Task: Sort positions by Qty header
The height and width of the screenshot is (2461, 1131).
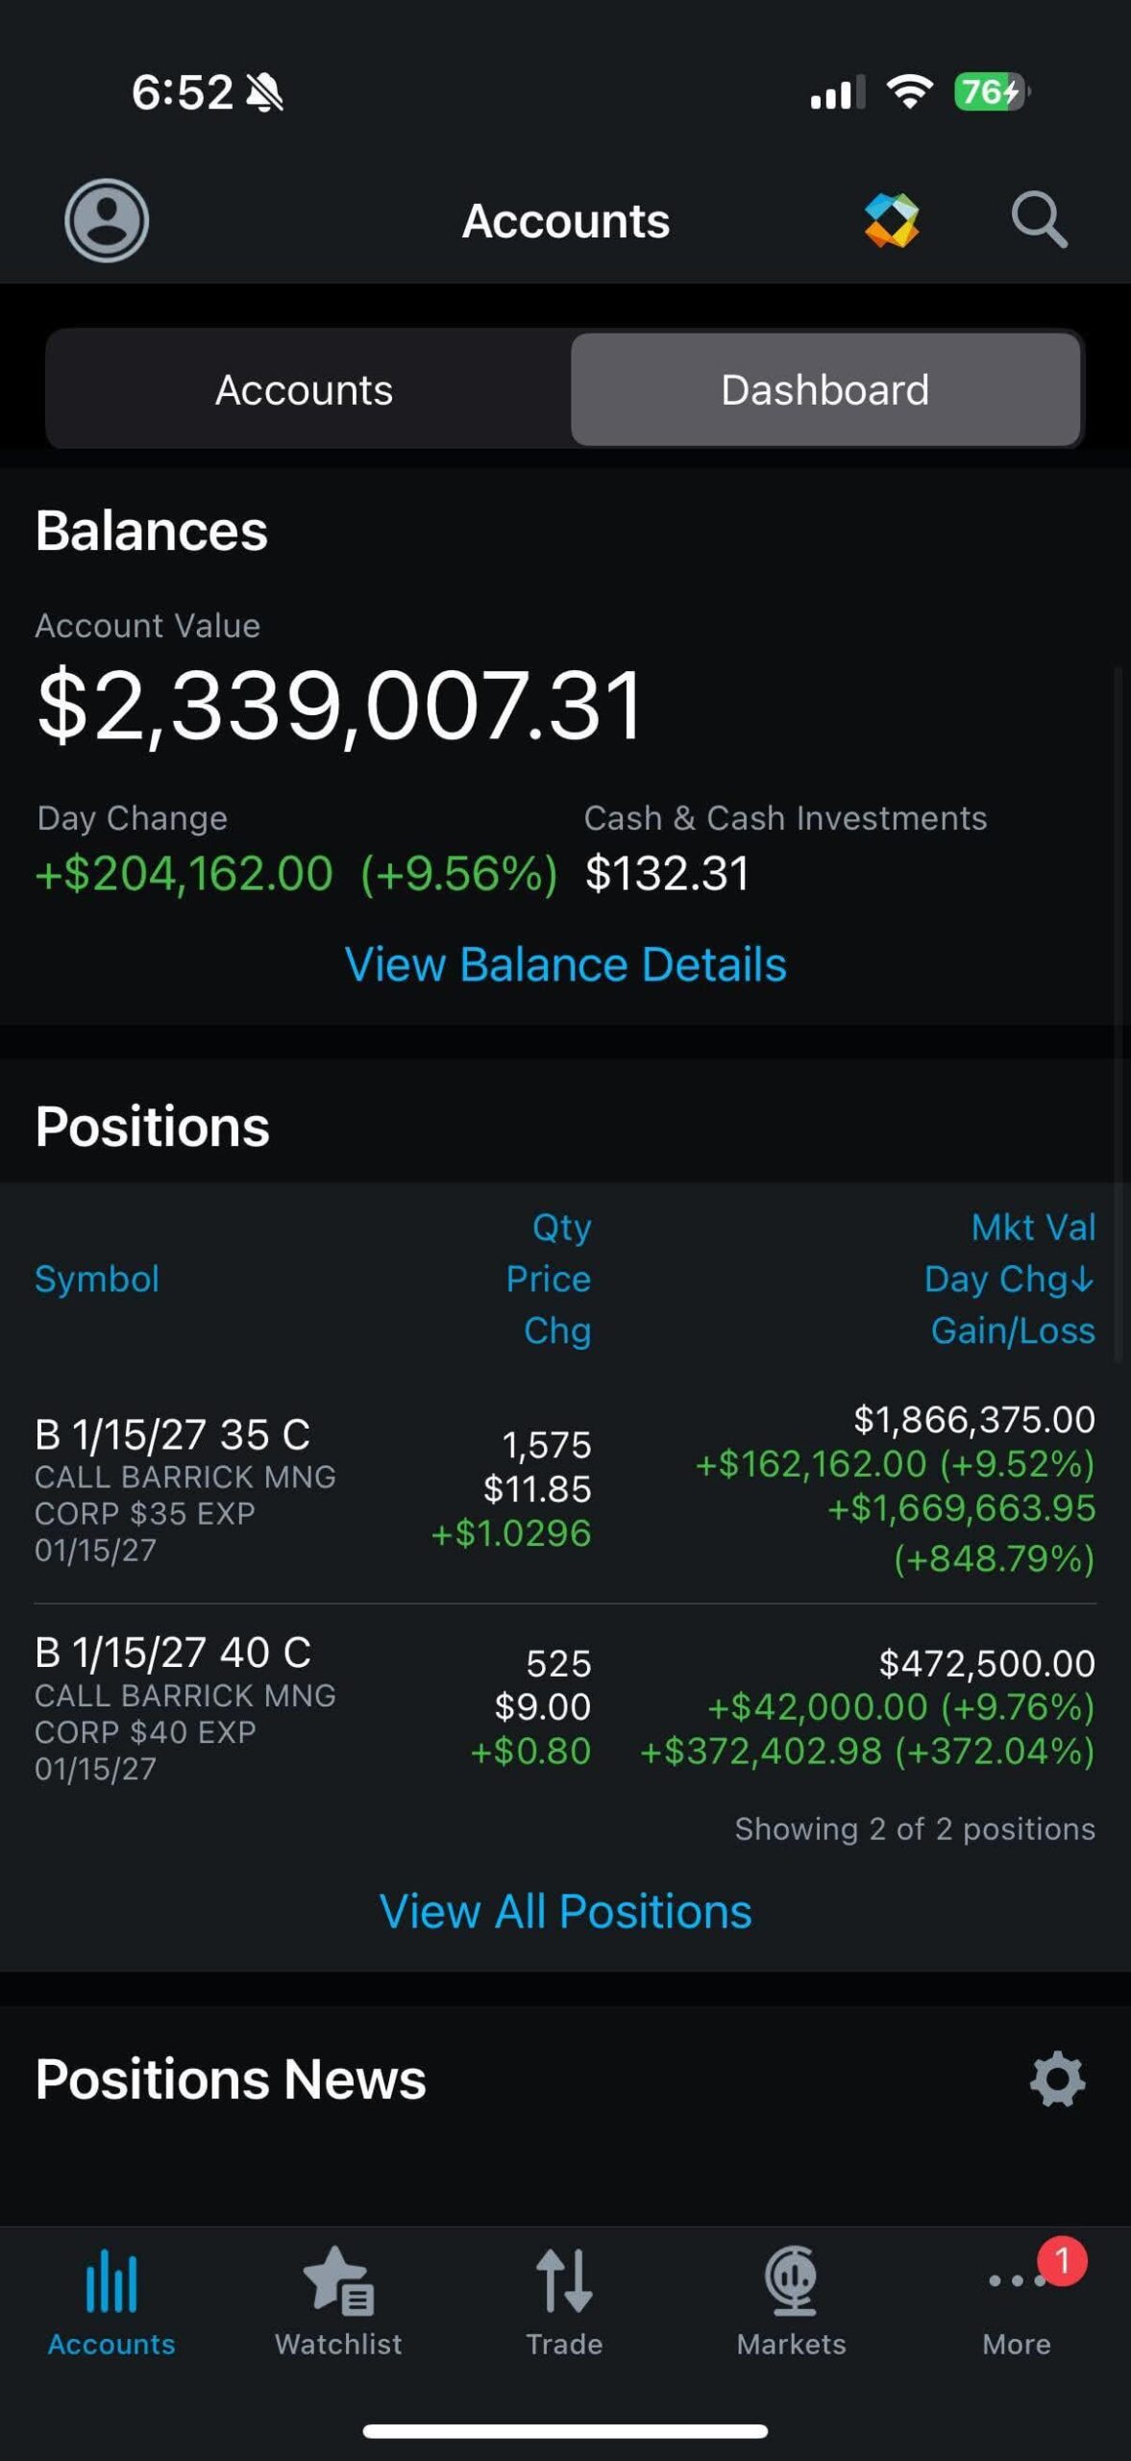Action: pos(562,1227)
